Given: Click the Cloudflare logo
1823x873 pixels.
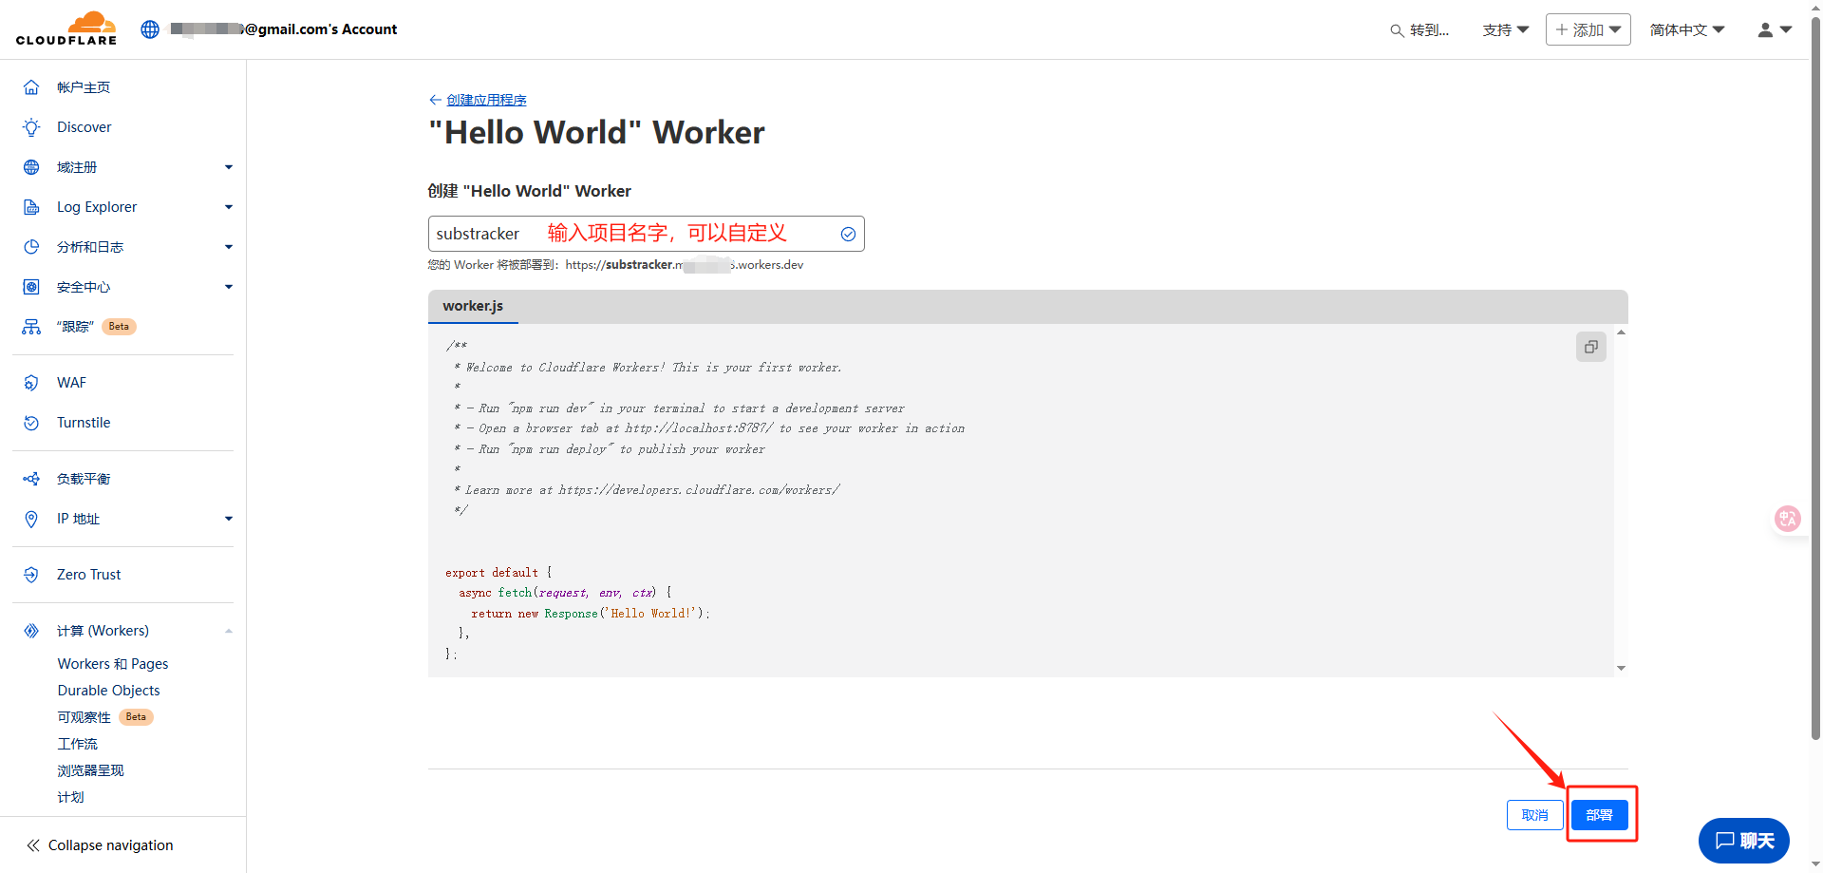Looking at the screenshot, I should point(66,28).
